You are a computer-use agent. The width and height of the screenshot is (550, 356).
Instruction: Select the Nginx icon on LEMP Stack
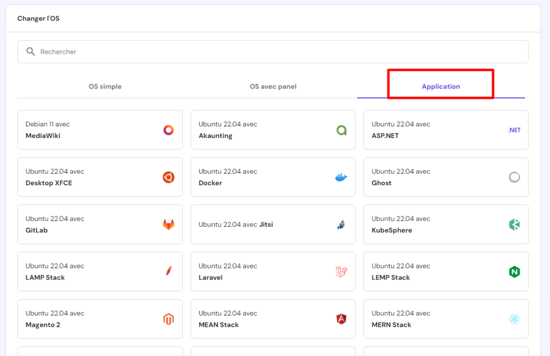tap(514, 272)
